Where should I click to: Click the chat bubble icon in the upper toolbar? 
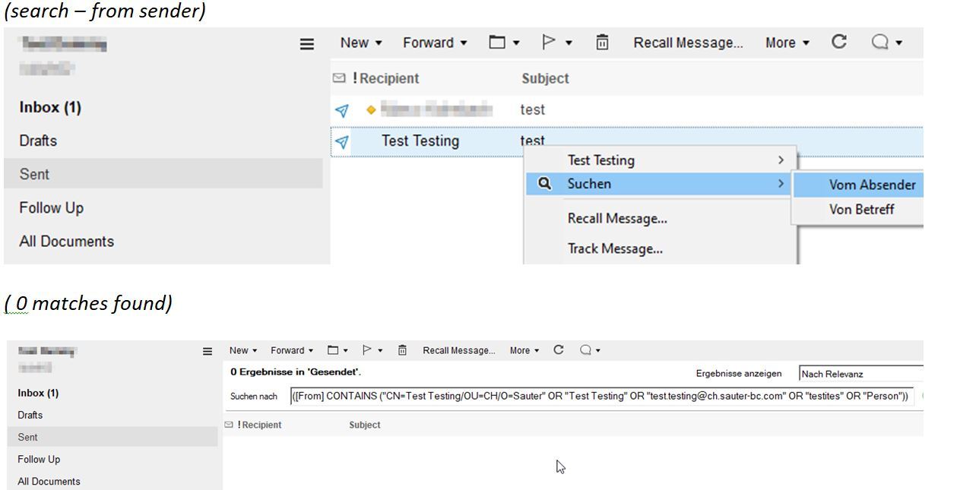pyautogui.click(x=880, y=43)
